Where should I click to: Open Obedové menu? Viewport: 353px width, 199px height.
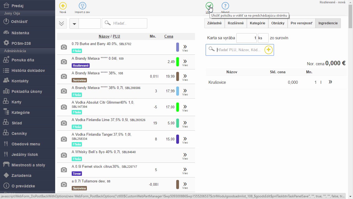tap(28, 144)
